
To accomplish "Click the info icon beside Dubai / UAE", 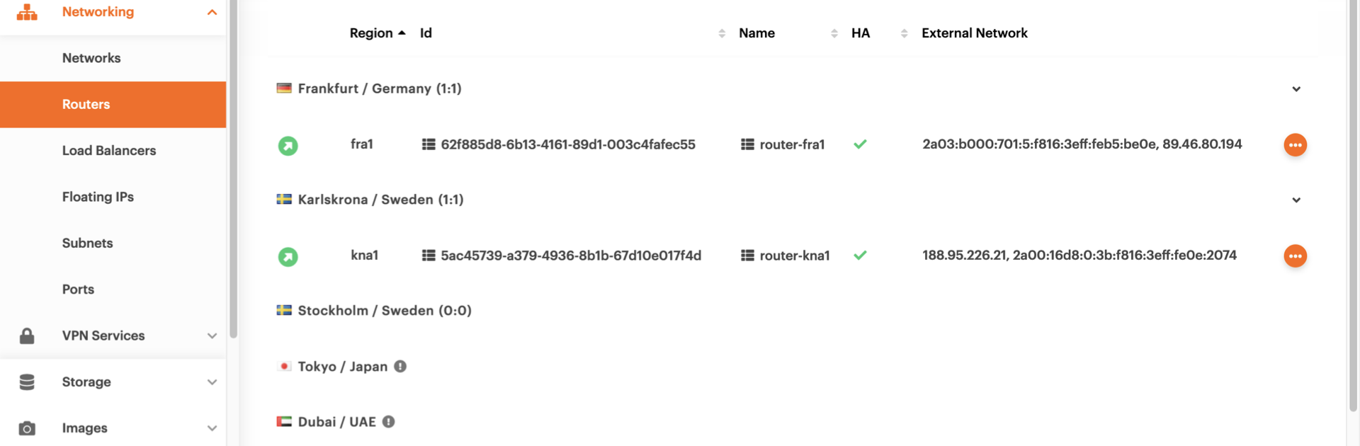I will (x=388, y=422).
